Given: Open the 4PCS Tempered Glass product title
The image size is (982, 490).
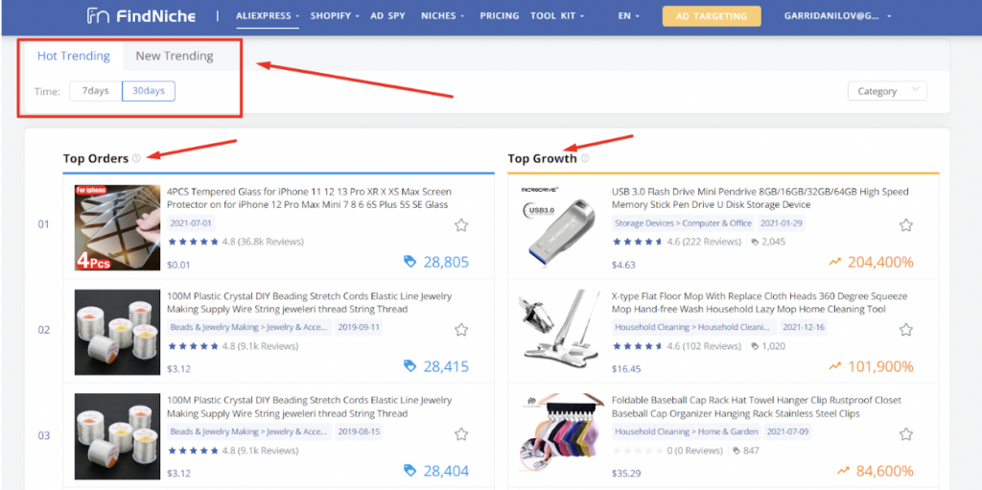Looking at the screenshot, I should (309, 198).
